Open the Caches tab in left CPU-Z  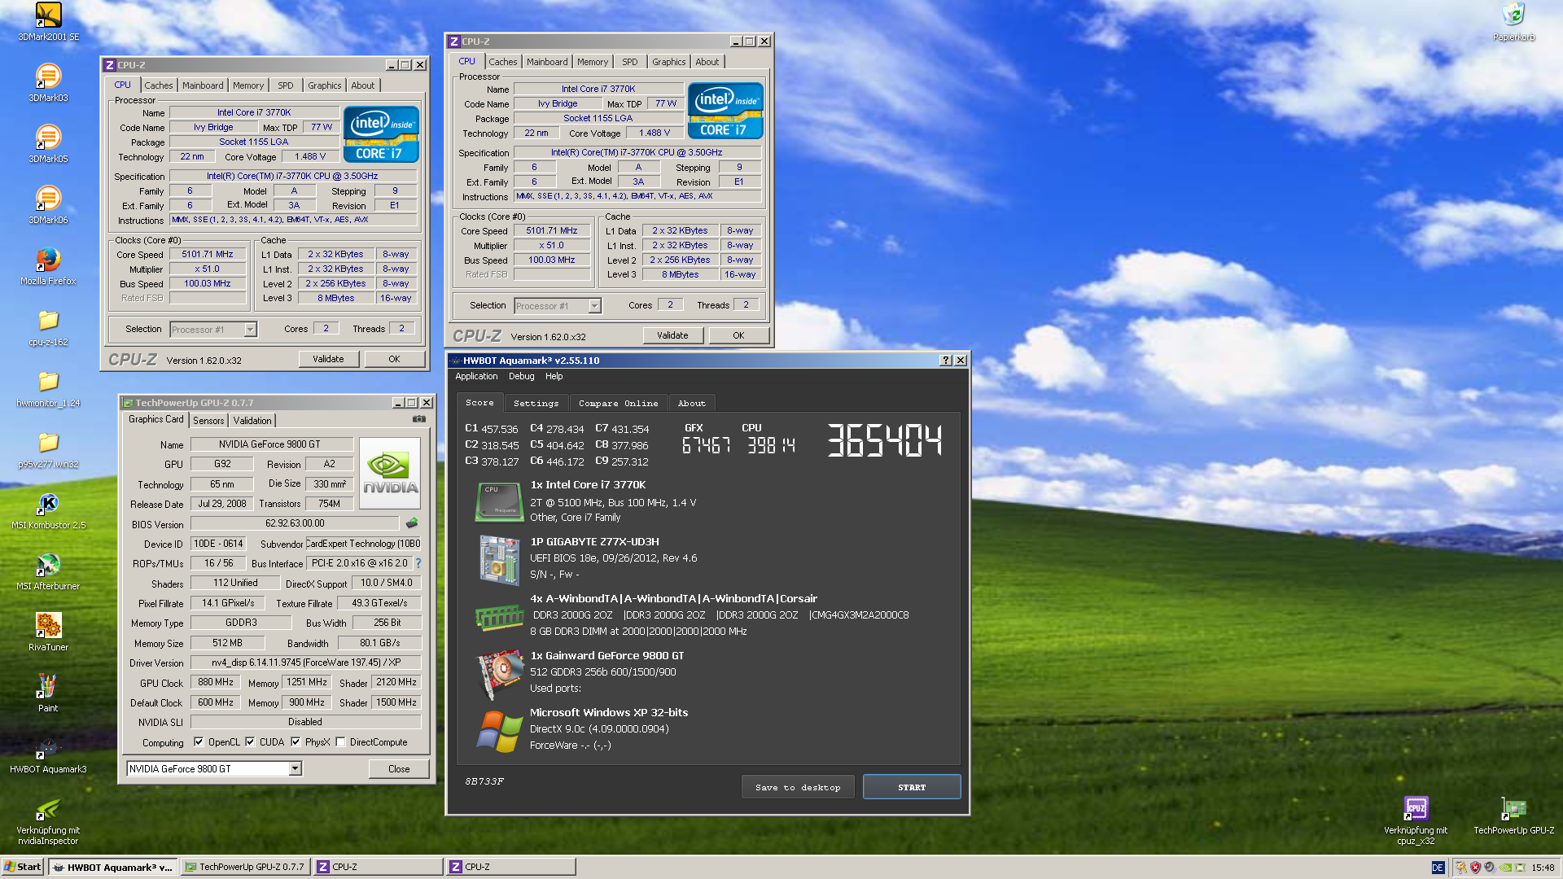(159, 85)
